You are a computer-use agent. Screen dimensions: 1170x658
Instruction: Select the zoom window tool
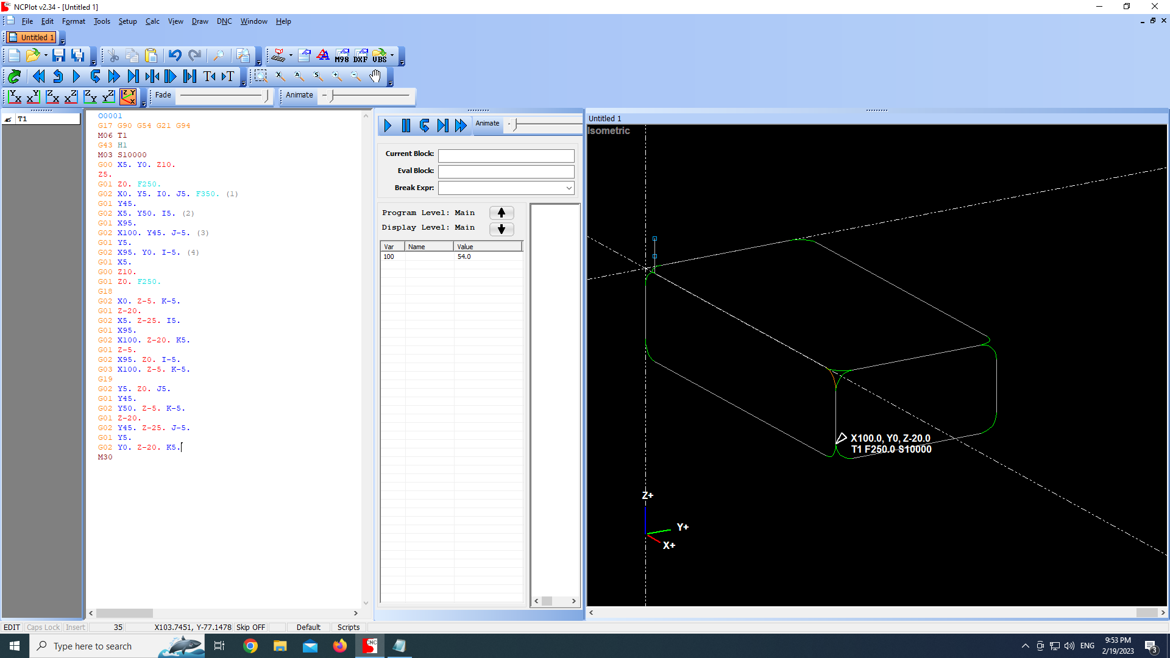coord(261,76)
